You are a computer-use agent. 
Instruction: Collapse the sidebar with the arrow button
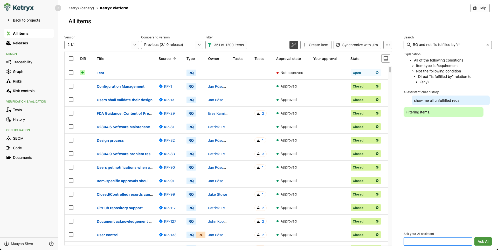pos(58,8)
